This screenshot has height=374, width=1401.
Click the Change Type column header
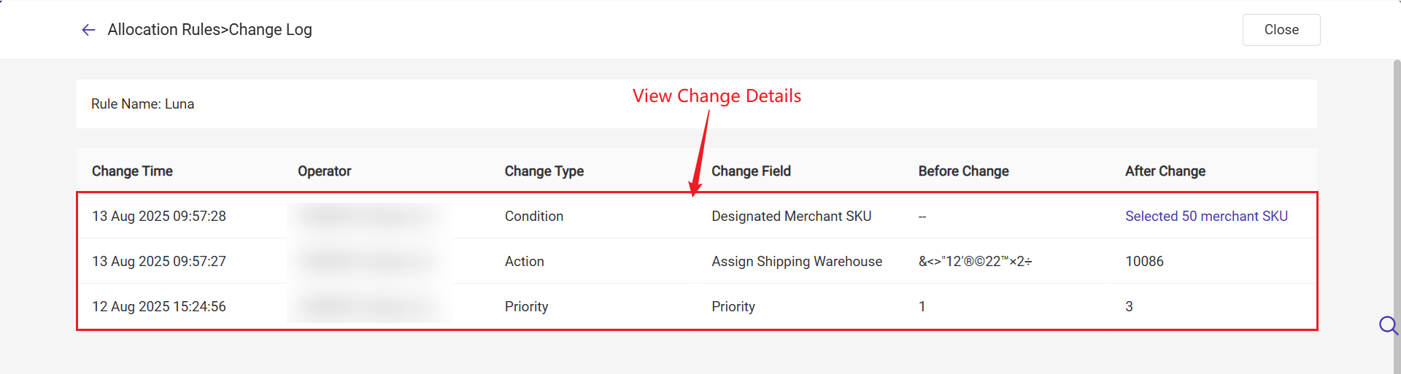(x=544, y=171)
